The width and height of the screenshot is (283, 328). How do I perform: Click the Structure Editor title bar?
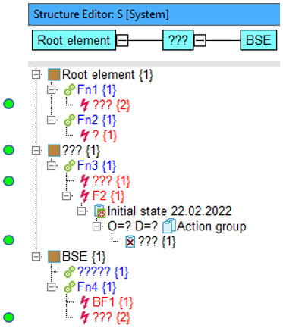[154, 14]
